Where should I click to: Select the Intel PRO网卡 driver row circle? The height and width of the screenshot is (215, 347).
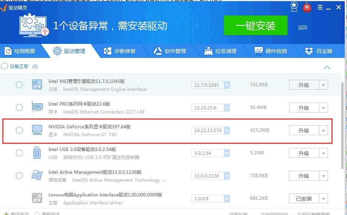(19, 107)
